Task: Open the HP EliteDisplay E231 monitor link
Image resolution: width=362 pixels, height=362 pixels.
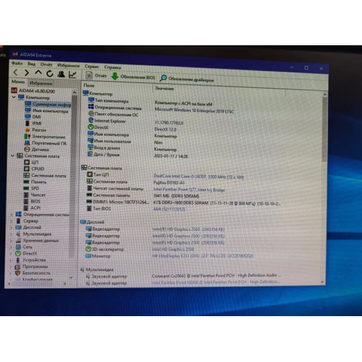Action: click(203, 256)
